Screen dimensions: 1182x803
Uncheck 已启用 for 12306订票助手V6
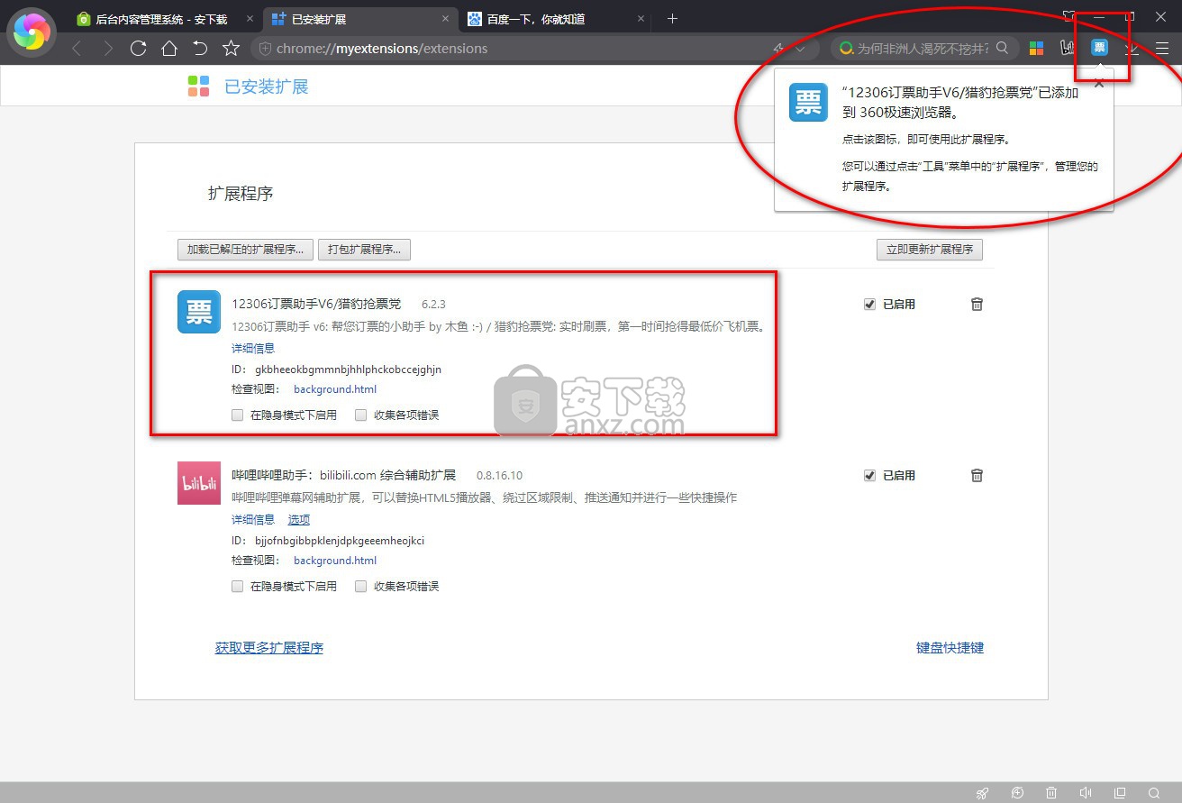(x=869, y=305)
